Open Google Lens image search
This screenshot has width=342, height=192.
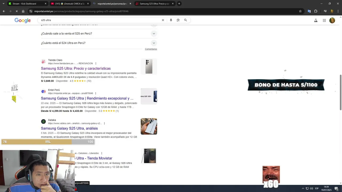coord(178,20)
